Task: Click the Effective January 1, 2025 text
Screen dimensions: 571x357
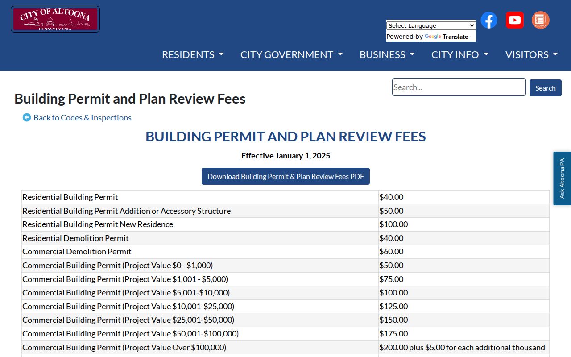Action: click(x=285, y=156)
